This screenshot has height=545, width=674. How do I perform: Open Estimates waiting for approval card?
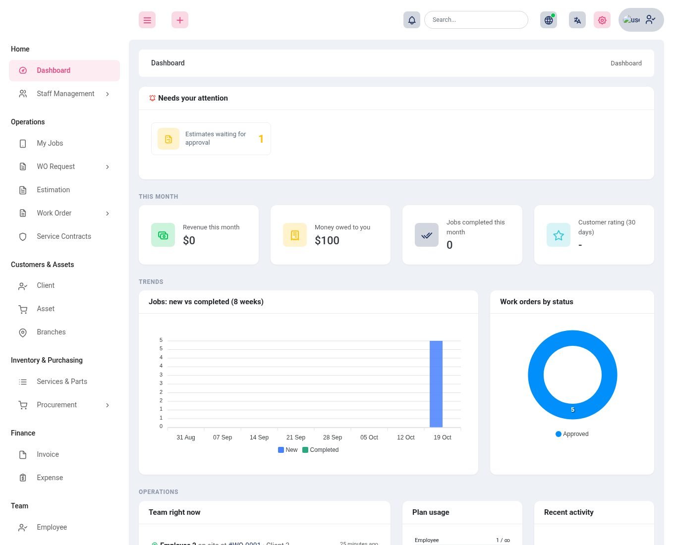click(211, 139)
